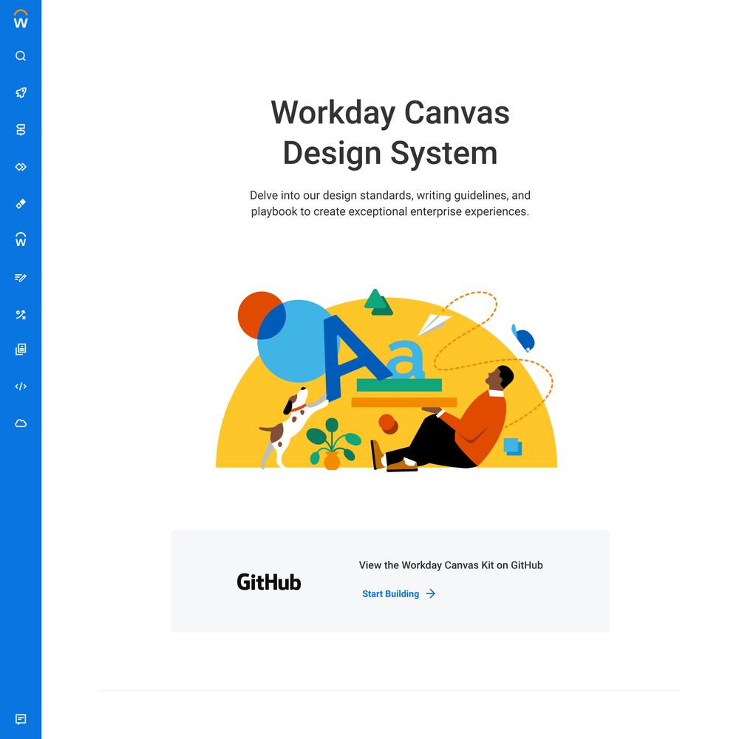The image size is (739, 739).
Task: Click the cloud icon in sidebar
Action: (21, 423)
